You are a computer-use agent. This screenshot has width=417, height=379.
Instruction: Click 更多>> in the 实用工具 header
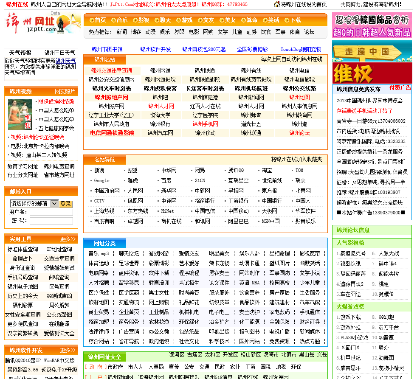tap(68, 239)
